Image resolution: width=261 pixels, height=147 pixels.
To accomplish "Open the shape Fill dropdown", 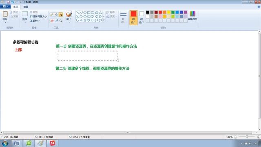I will pyautogui.click(x=111, y=16).
